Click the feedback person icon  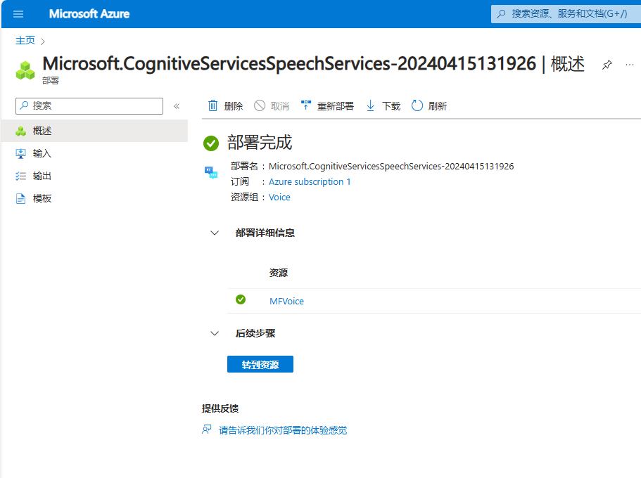pyautogui.click(x=207, y=429)
